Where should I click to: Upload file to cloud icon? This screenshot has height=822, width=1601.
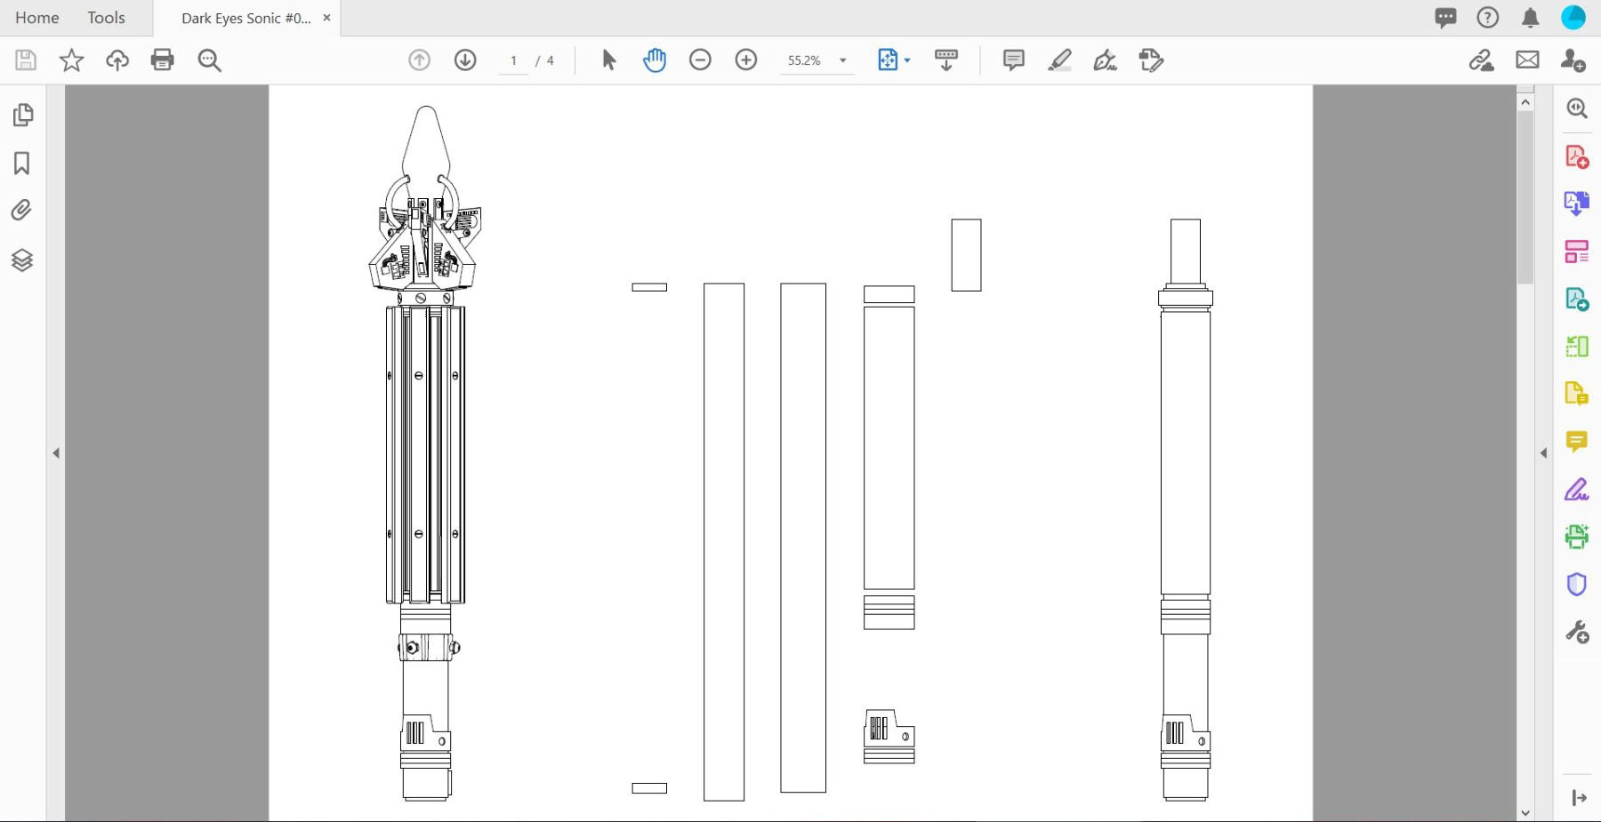click(x=117, y=60)
